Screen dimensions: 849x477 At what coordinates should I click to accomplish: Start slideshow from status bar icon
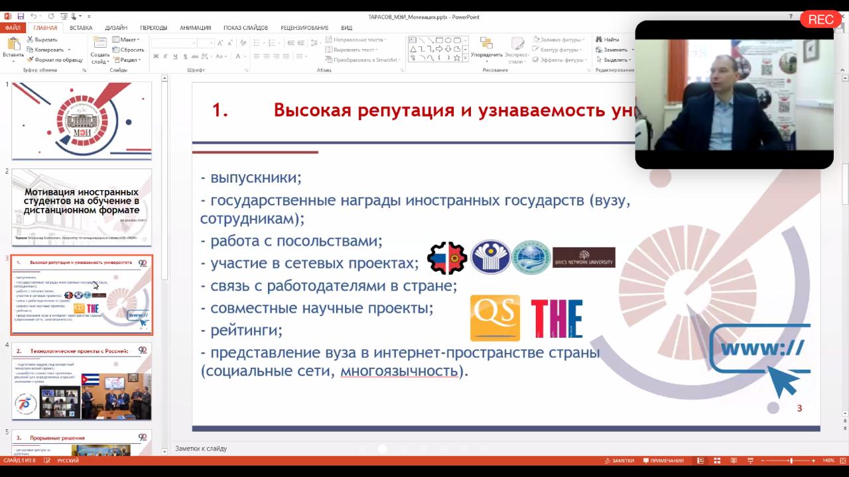point(750,460)
